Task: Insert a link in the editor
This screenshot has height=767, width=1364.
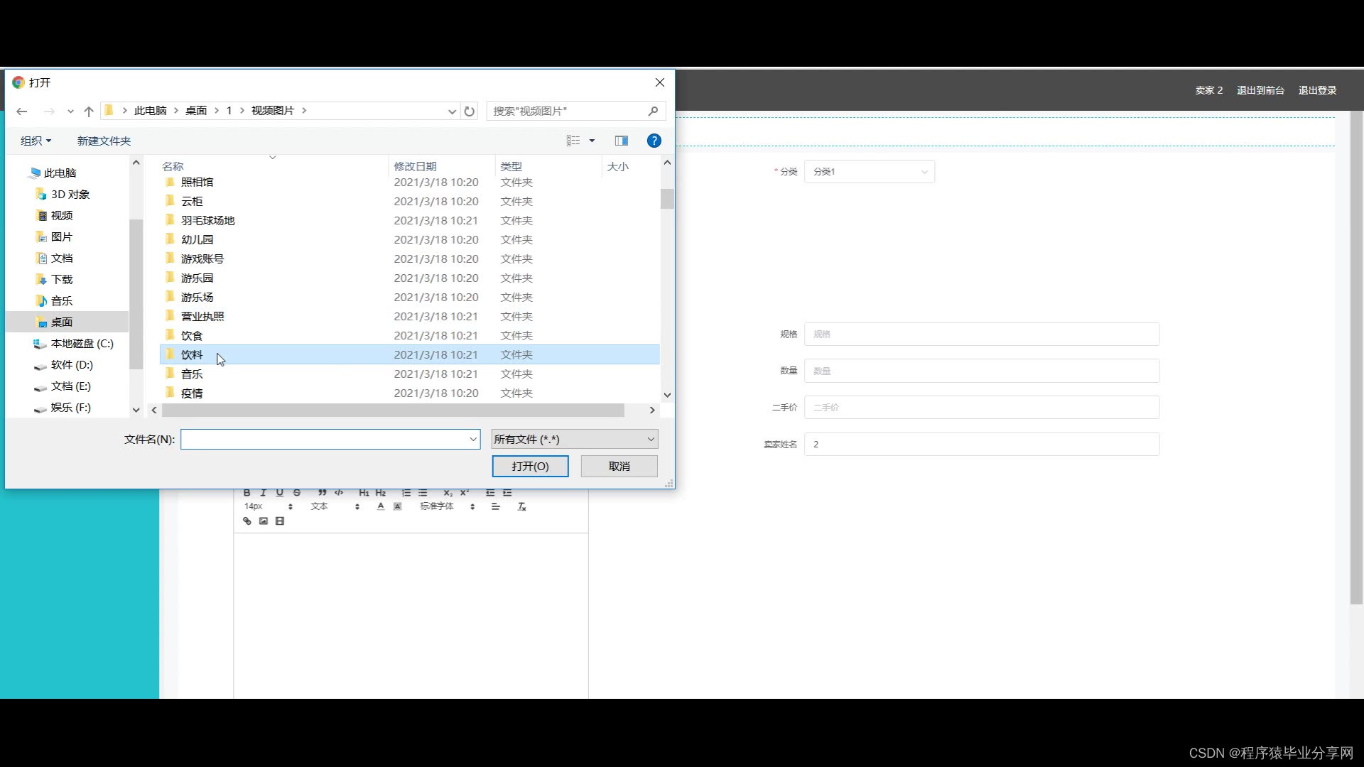Action: [x=247, y=521]
